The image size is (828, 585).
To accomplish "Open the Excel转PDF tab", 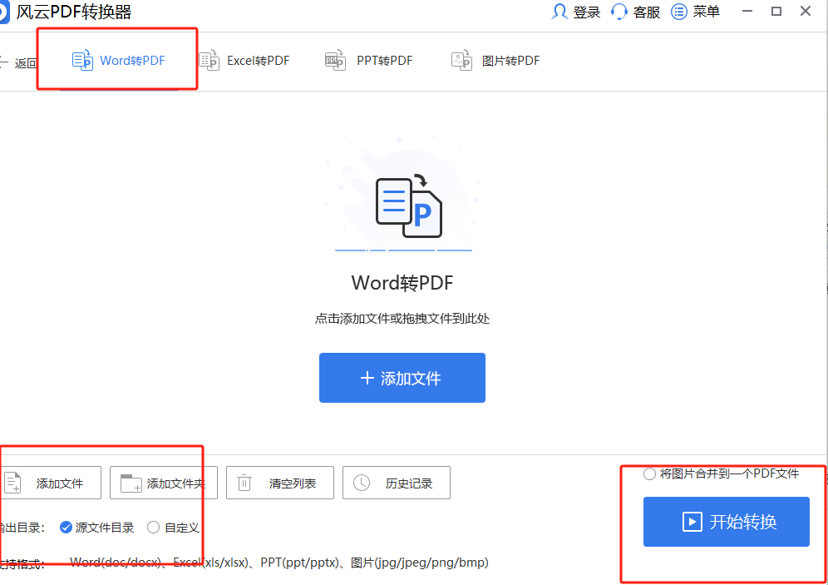I will [244, 61].
